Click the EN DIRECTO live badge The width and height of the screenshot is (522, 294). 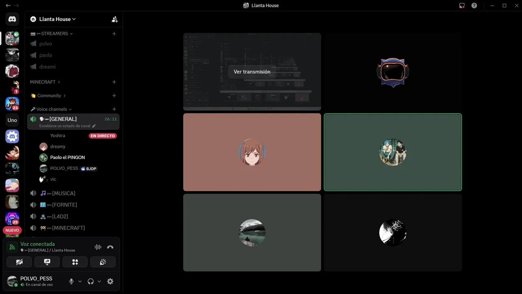coord(103,136)
